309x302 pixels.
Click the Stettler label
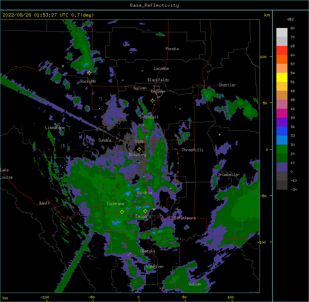(x=227, y=85)
